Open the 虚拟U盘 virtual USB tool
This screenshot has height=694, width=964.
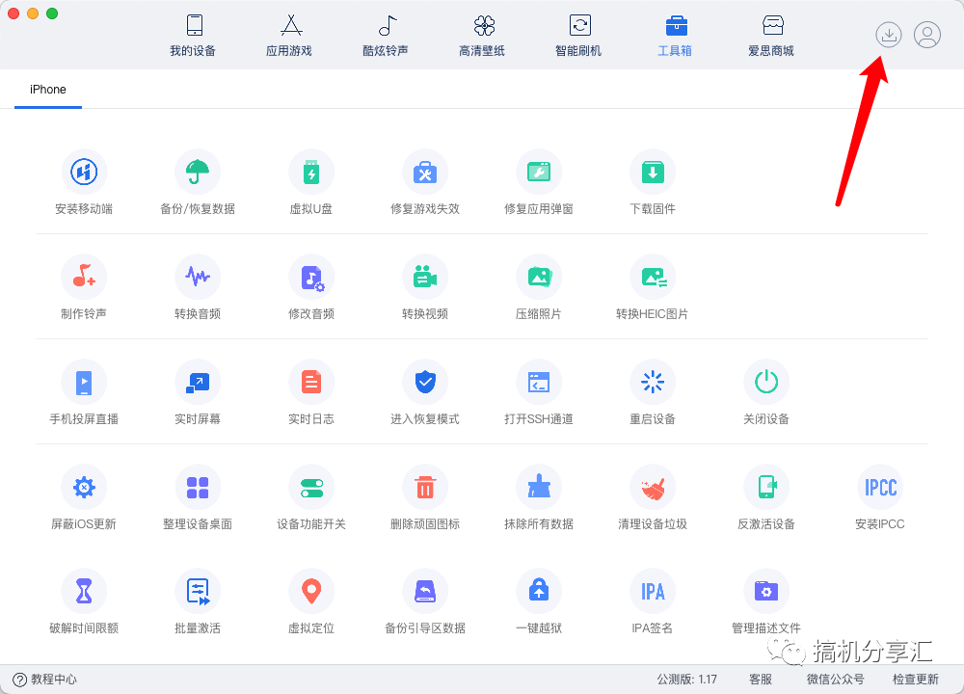pyautogui.click(x=311, y=183)
